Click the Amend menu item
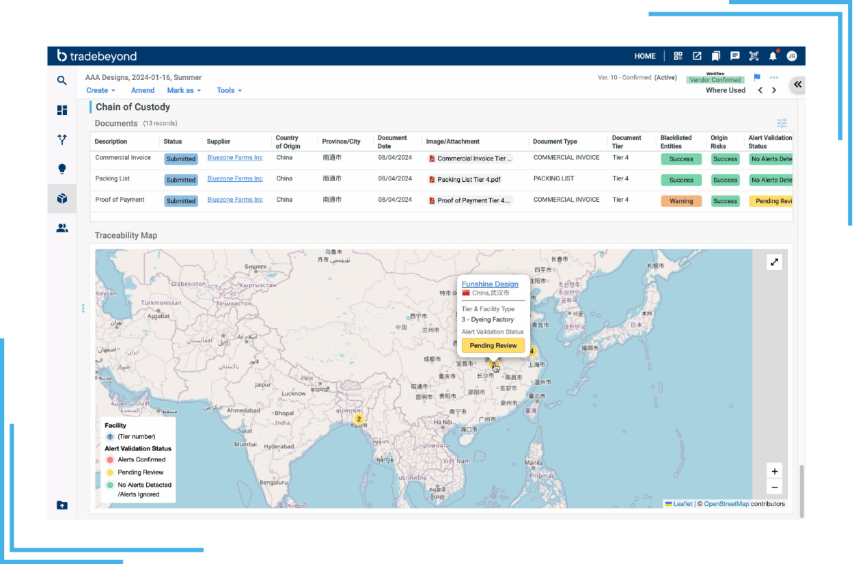854x564 pixels. (143, 90)
